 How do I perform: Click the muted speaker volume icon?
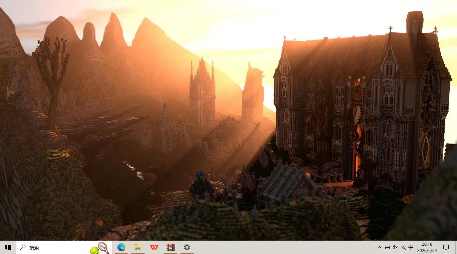click(395, 247)
